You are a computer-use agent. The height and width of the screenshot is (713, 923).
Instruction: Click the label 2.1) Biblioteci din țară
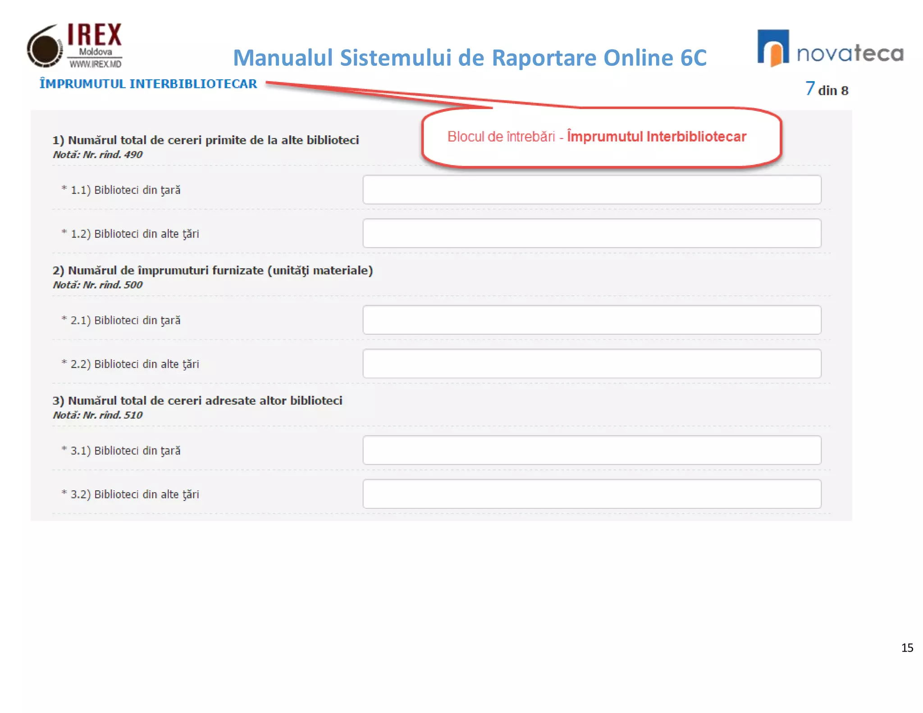pyautogui.click(x=121, y=320)
